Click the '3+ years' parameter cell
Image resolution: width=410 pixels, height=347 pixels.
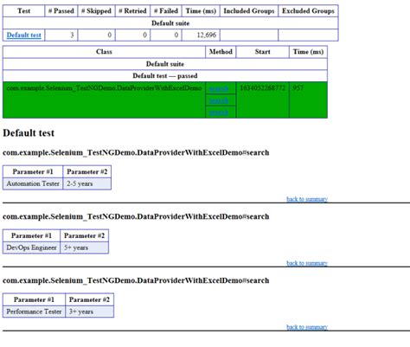coord(90,312)
